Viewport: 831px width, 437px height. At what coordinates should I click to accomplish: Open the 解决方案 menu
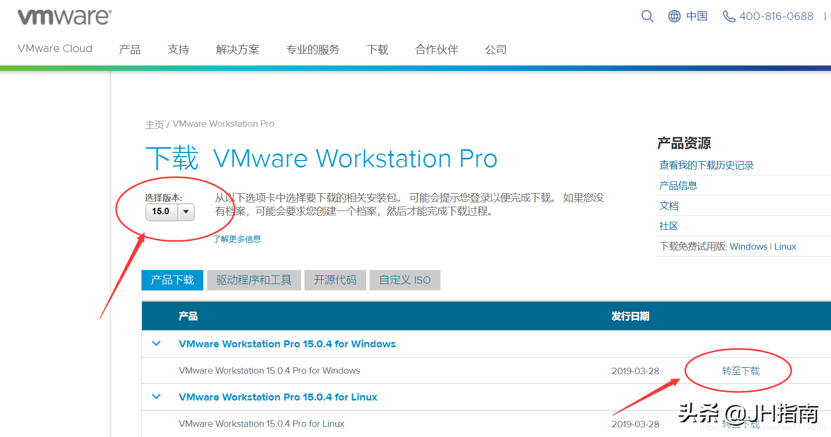(237, 49)
